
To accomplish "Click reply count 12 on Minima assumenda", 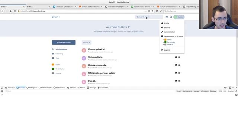I will click(x=177, y=65).
